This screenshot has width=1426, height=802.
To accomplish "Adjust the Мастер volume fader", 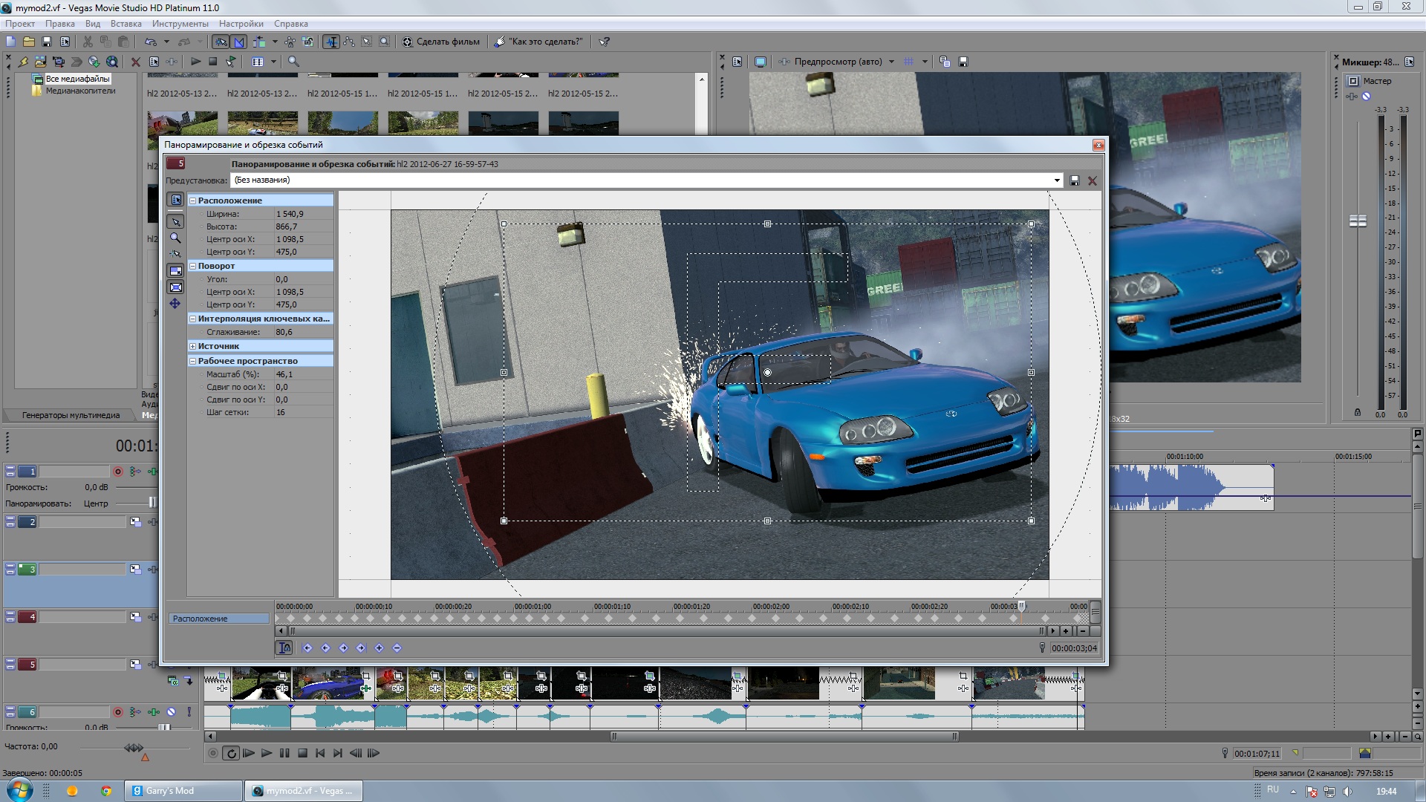I will [x=1358, y=221].
